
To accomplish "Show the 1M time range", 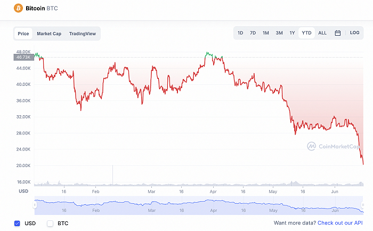I will [265, 33].
